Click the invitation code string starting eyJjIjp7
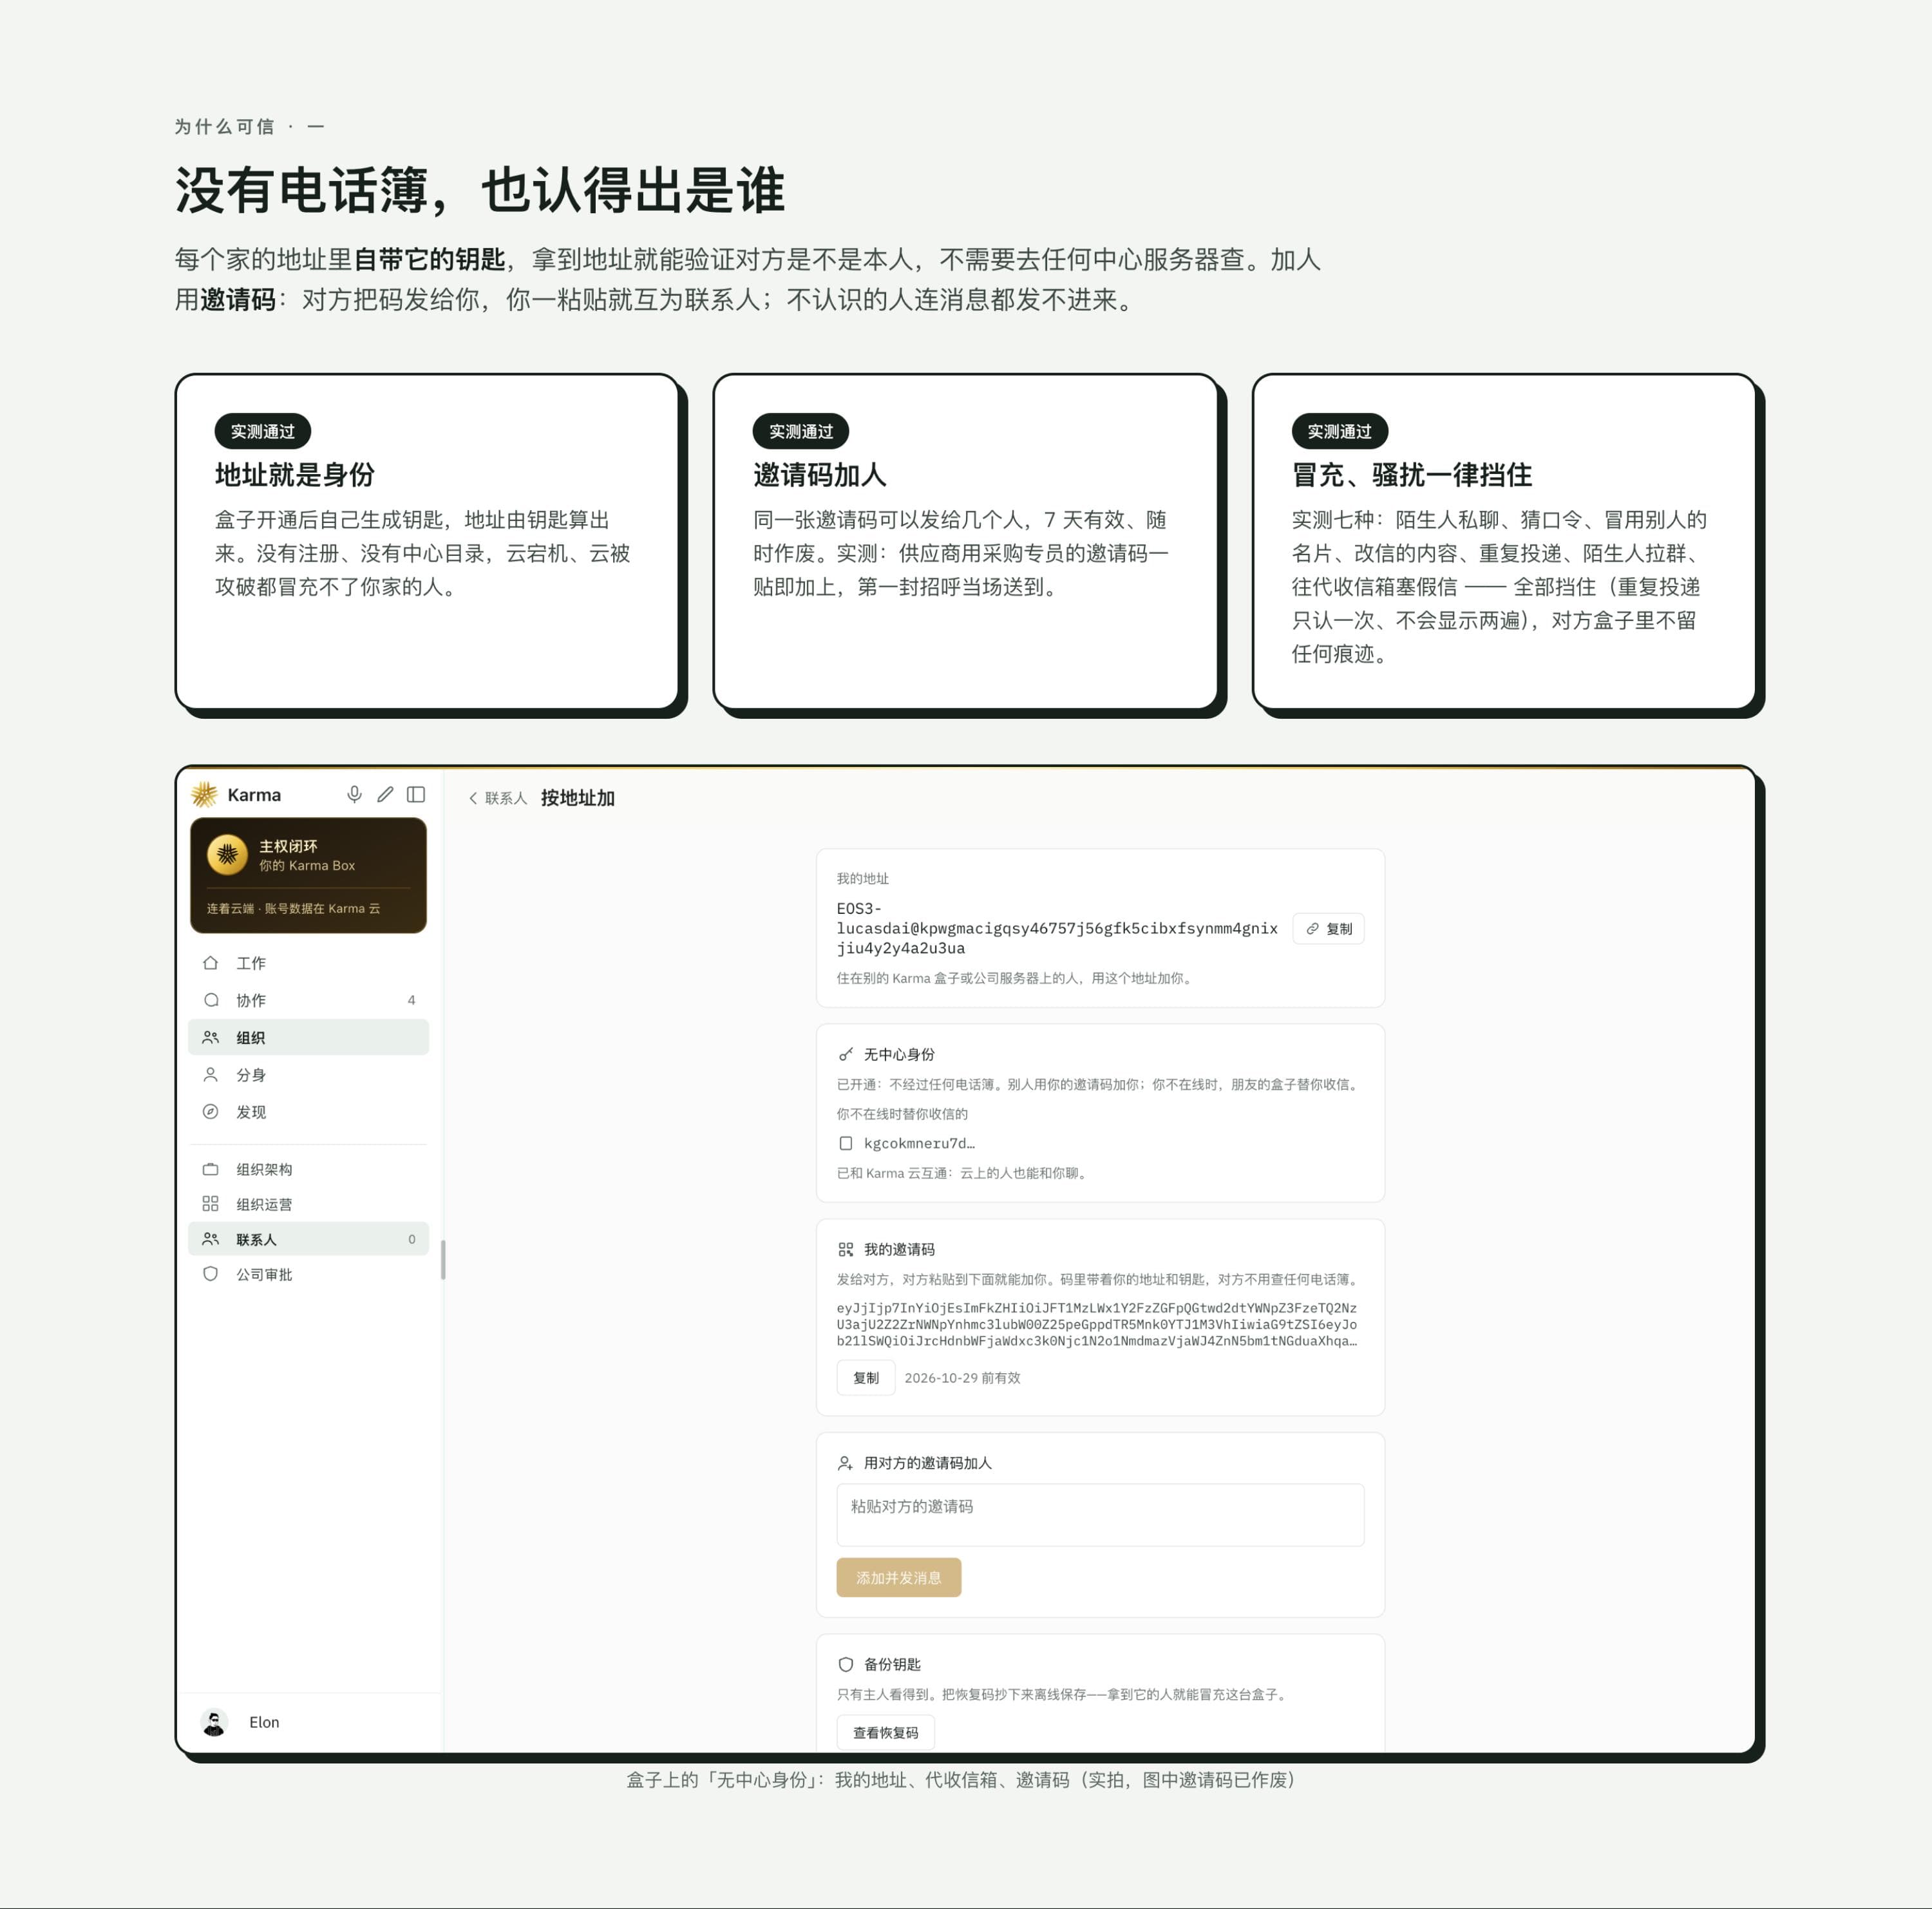The width and height of the screenshot is (1932, 1909). point(1097,1324)
